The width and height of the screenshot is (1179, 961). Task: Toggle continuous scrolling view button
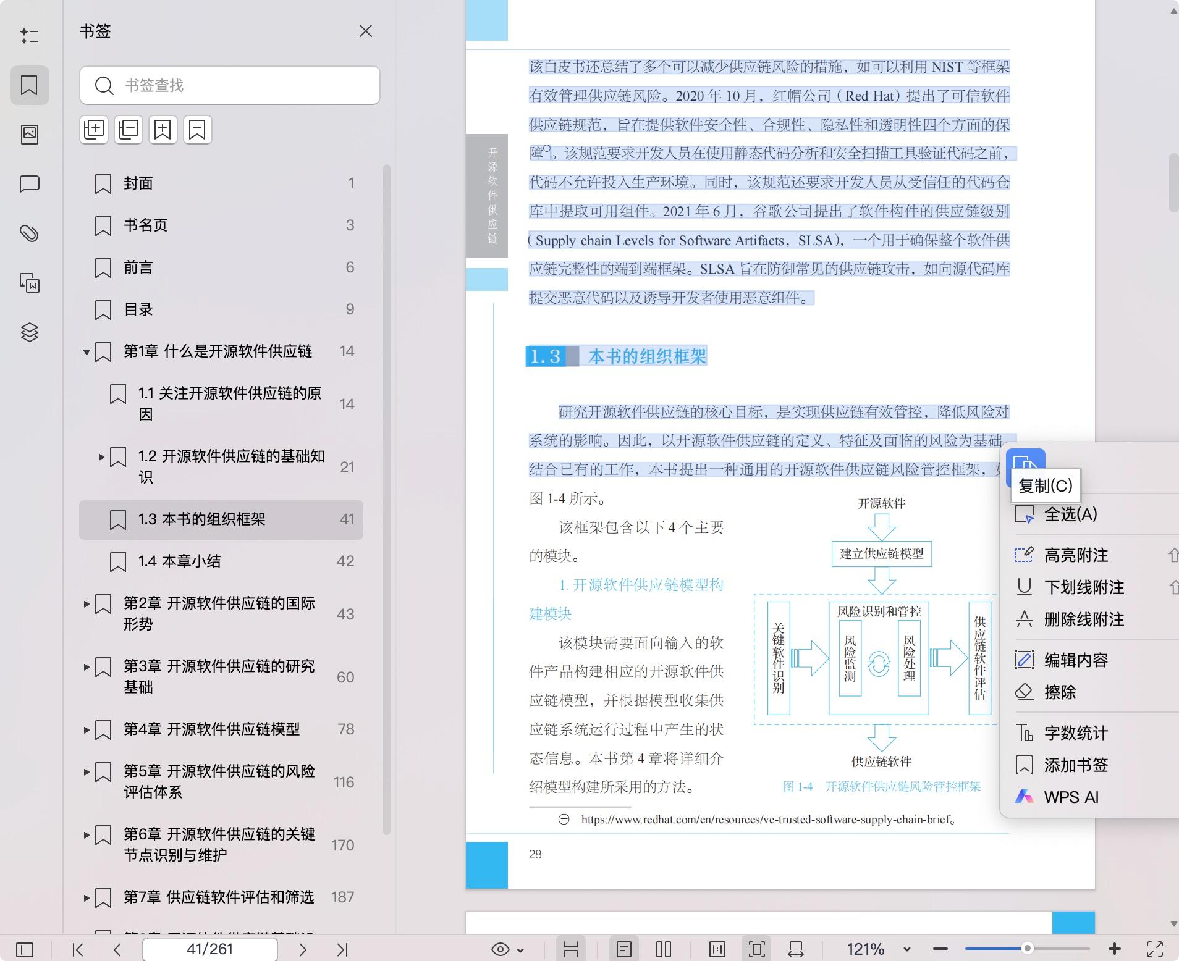point(571,949)
